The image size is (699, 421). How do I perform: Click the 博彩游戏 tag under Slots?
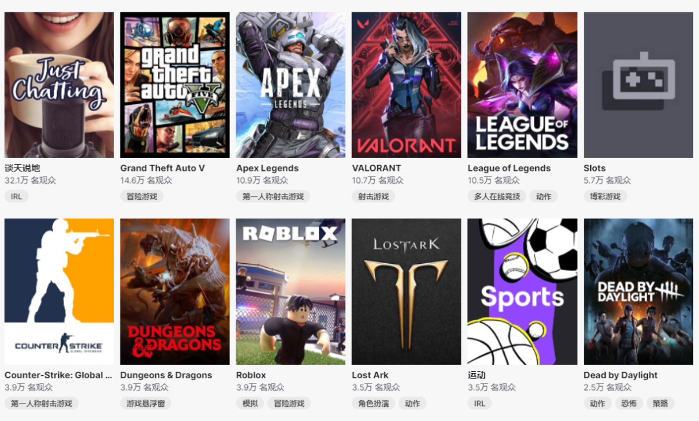coord(605,197)
